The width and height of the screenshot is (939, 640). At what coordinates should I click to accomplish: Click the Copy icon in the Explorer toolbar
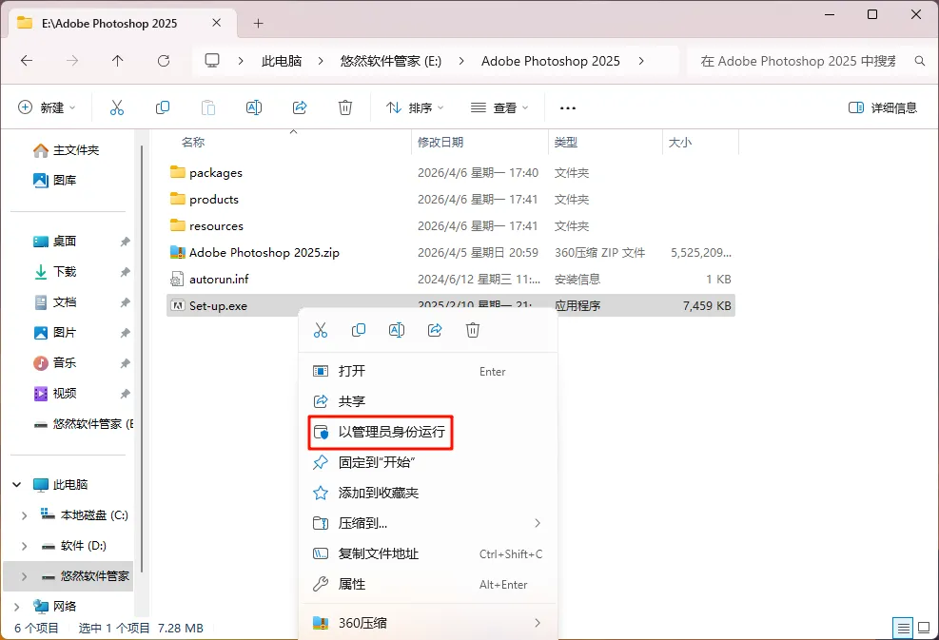[x=163, y=107]
